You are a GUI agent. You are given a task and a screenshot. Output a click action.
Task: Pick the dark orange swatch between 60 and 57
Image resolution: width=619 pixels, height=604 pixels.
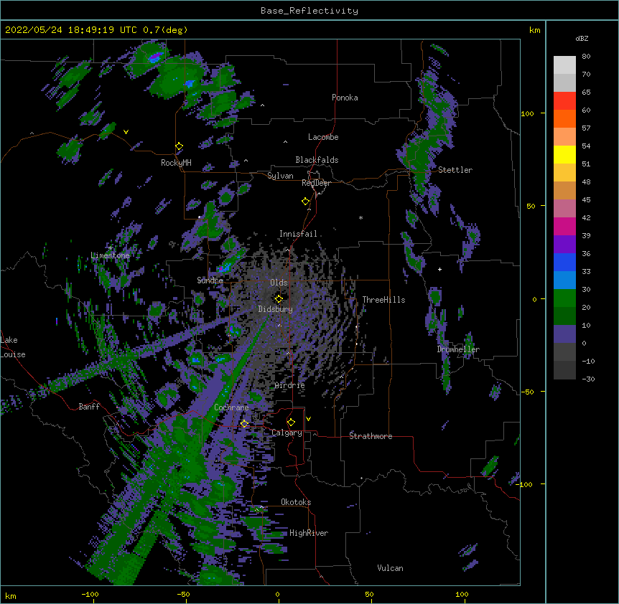click(564, 118)
